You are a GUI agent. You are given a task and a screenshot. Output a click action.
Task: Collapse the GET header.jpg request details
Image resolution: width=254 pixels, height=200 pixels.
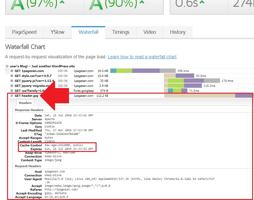(12, 96)
